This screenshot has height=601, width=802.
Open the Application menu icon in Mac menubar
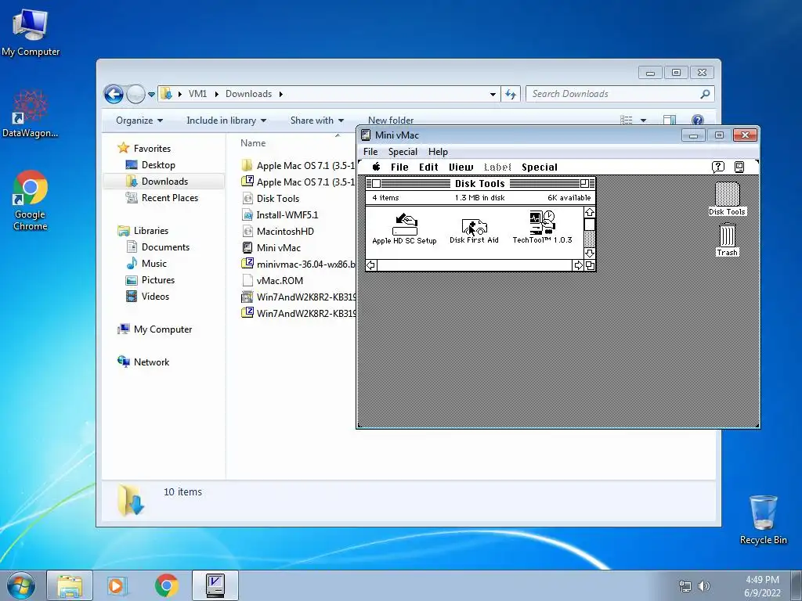(x=739, y=167)
